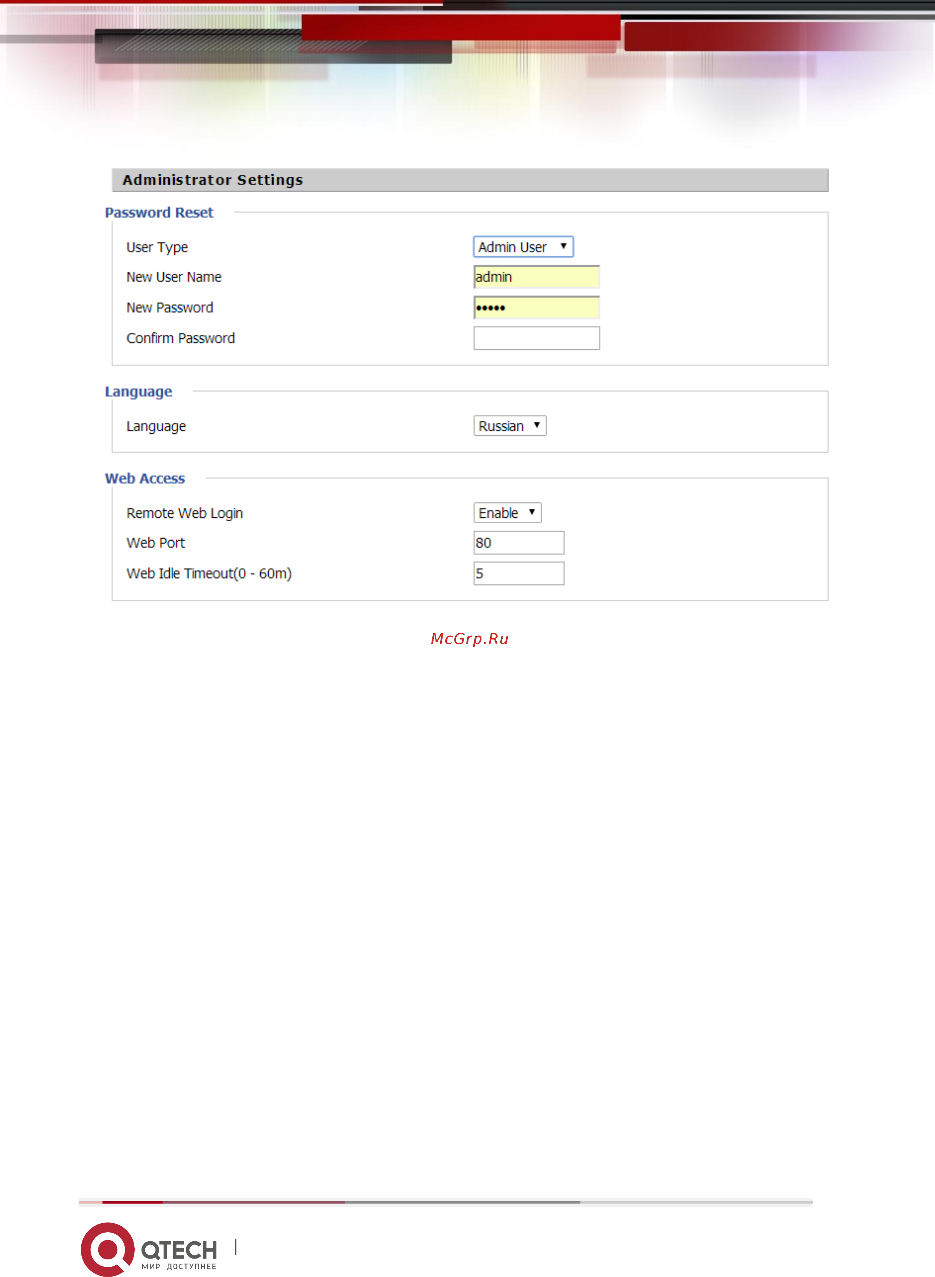Click the Language section heading
Screen dimensions: 935x1277
point(138,391)
